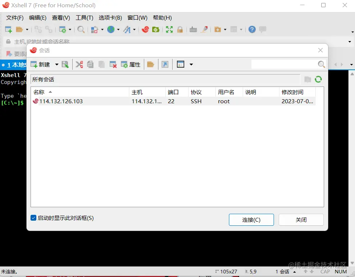Sort sessions by 主机 column header
Image resolution: width=355 pixels, height=277 pixels.
pos(147,92)
